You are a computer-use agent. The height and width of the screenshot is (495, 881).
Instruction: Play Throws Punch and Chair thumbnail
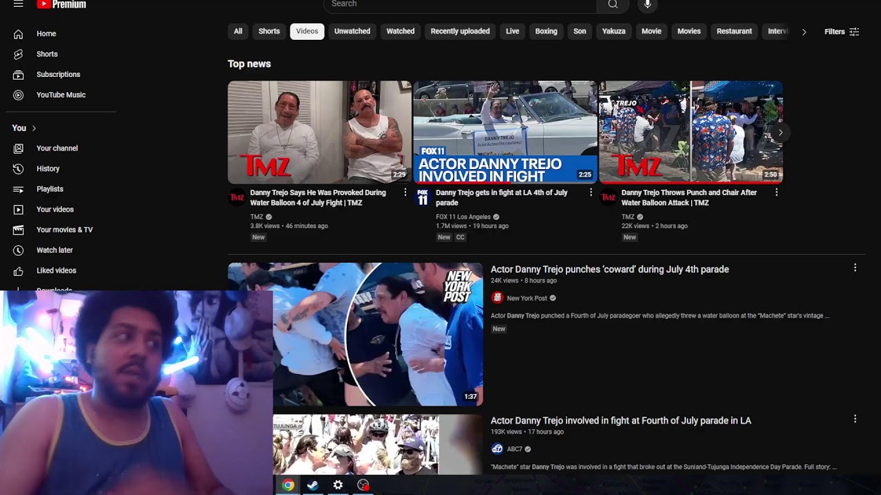[x=691, y=132]
